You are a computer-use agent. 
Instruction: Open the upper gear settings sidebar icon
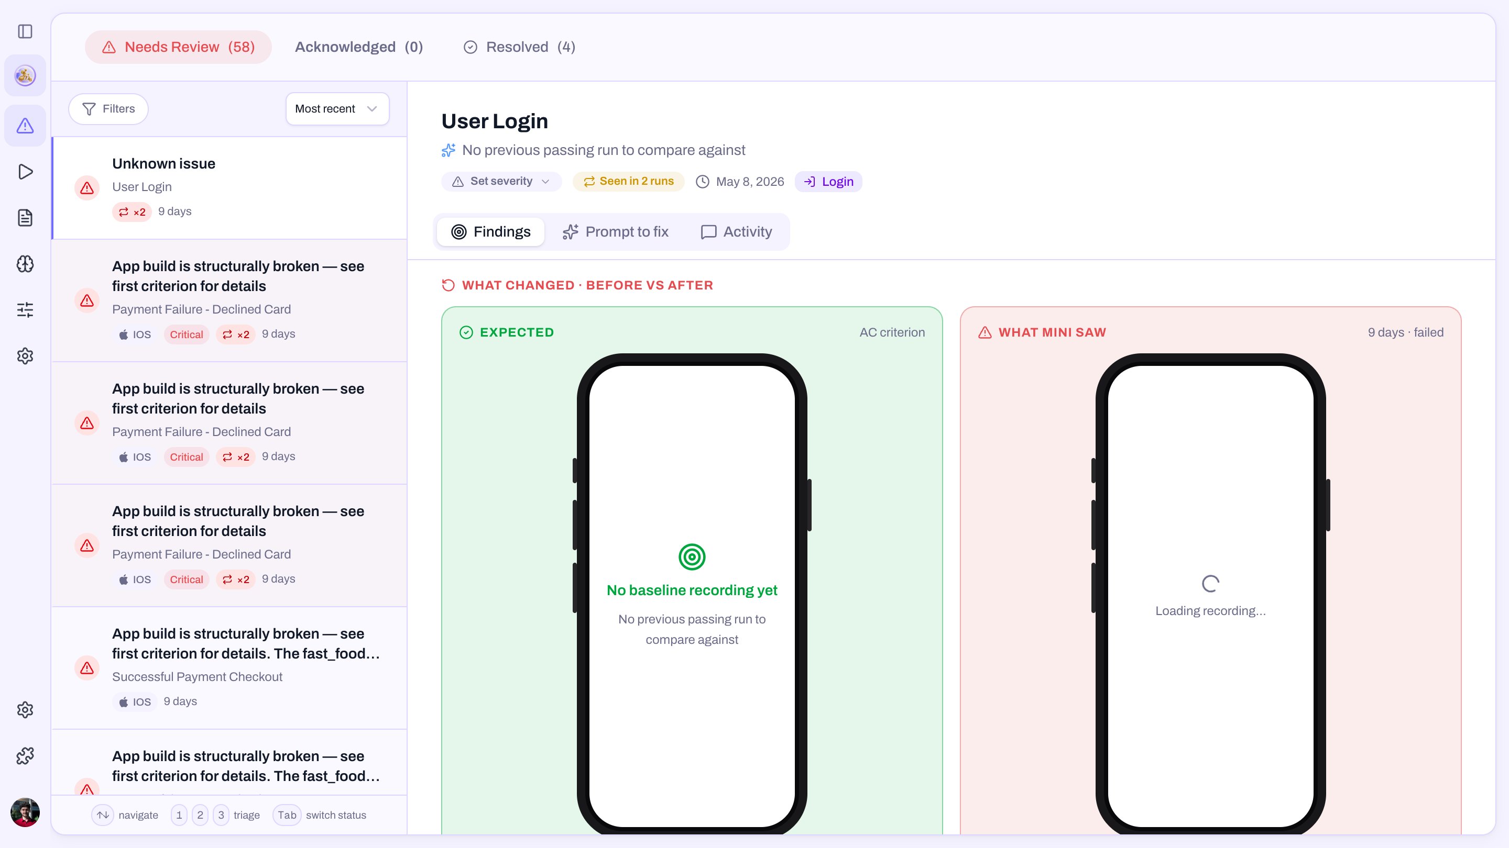[25, 356]
